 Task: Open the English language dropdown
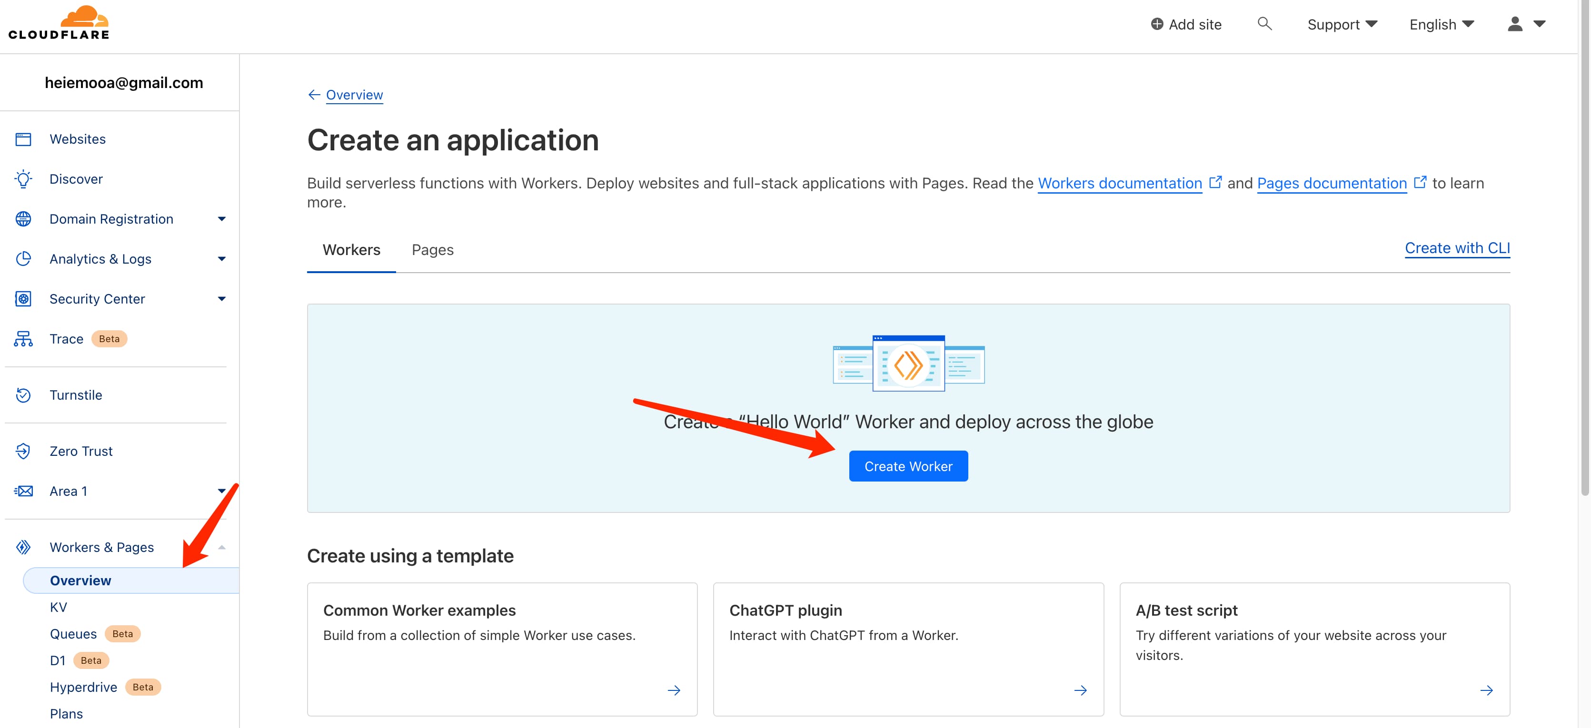tap(1442, 24)
